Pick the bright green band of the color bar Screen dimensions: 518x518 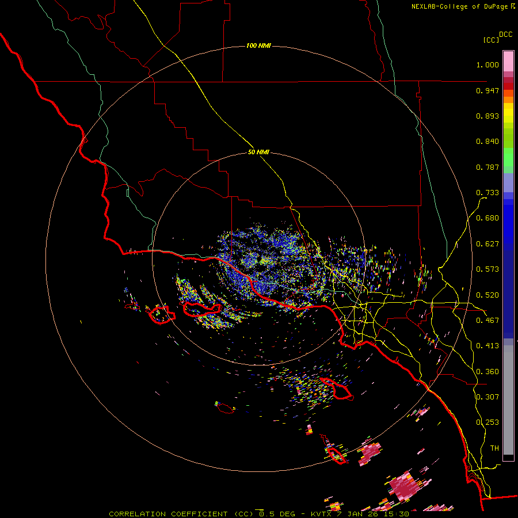click(508, 157)
